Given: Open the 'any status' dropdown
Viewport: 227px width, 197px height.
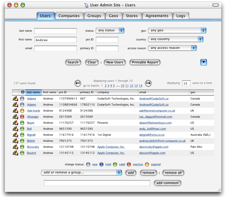Looking at the screenshot, I should coord(110,30).
